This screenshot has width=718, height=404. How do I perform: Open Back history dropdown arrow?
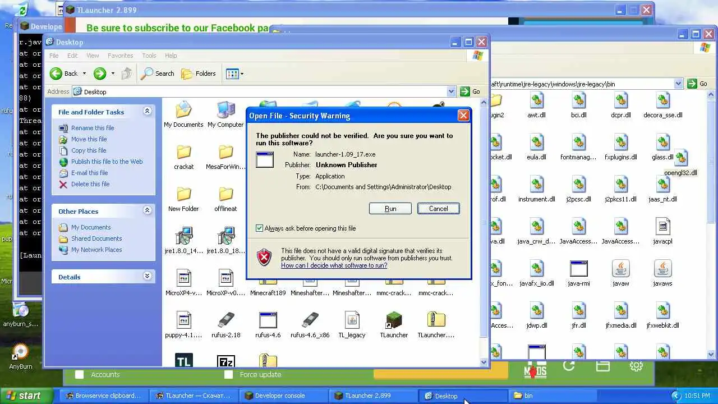tap(84, 74)
